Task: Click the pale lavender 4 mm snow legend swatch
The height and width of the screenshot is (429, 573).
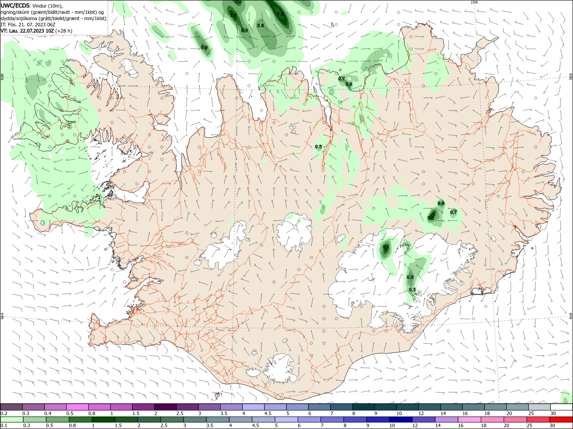Action: 253,407
